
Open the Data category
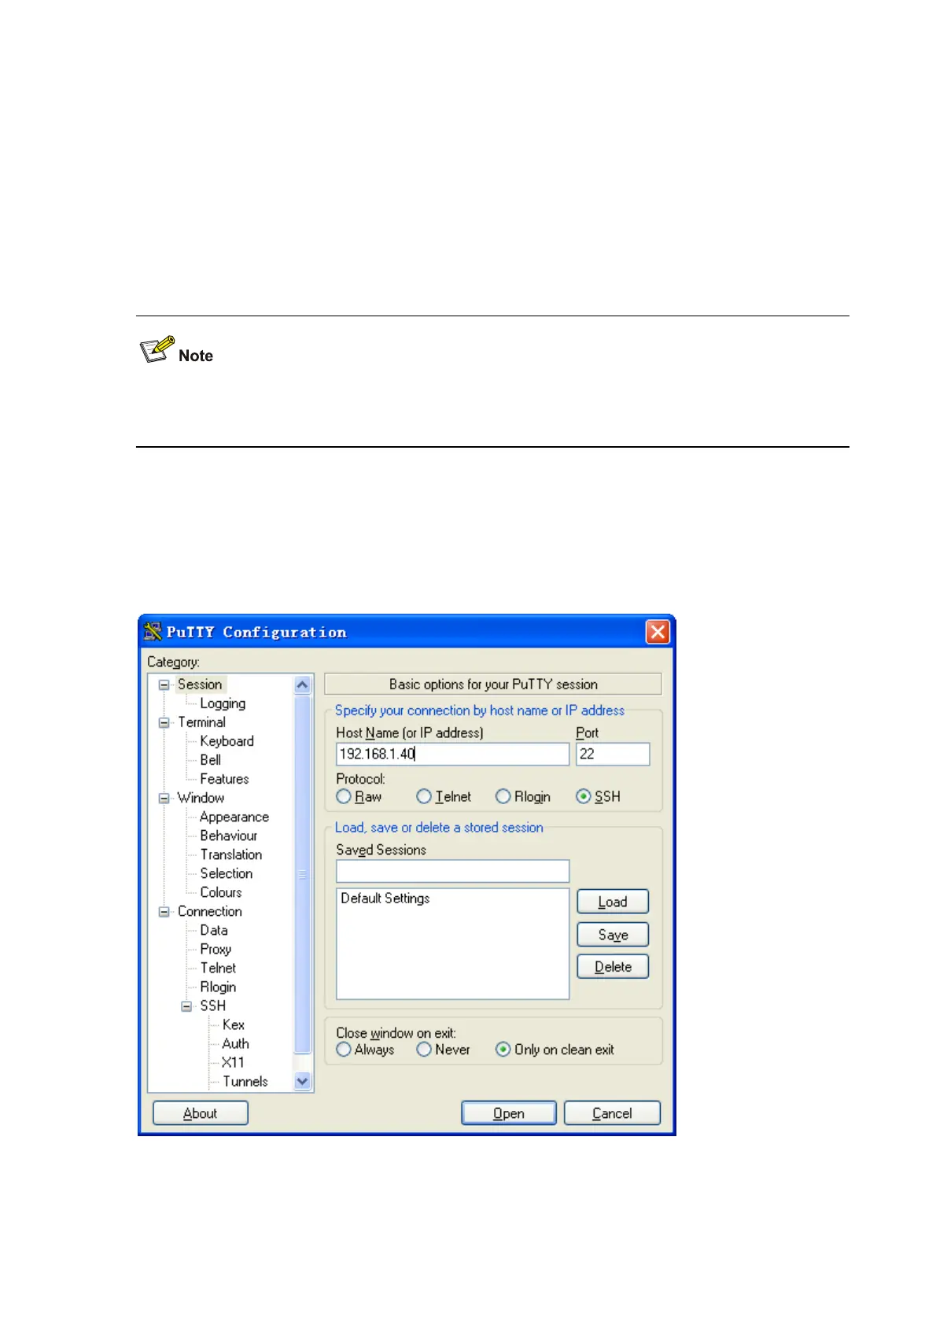(x=214, y=930)
